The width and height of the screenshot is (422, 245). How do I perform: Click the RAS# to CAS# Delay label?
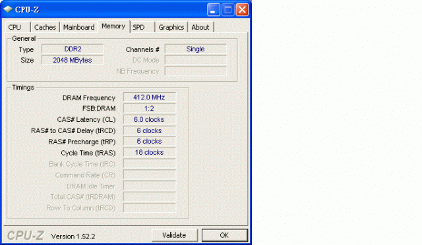click(x=73, y=130)
